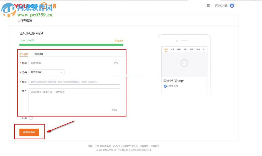Open the messages envelope icon

coord(209,5)
